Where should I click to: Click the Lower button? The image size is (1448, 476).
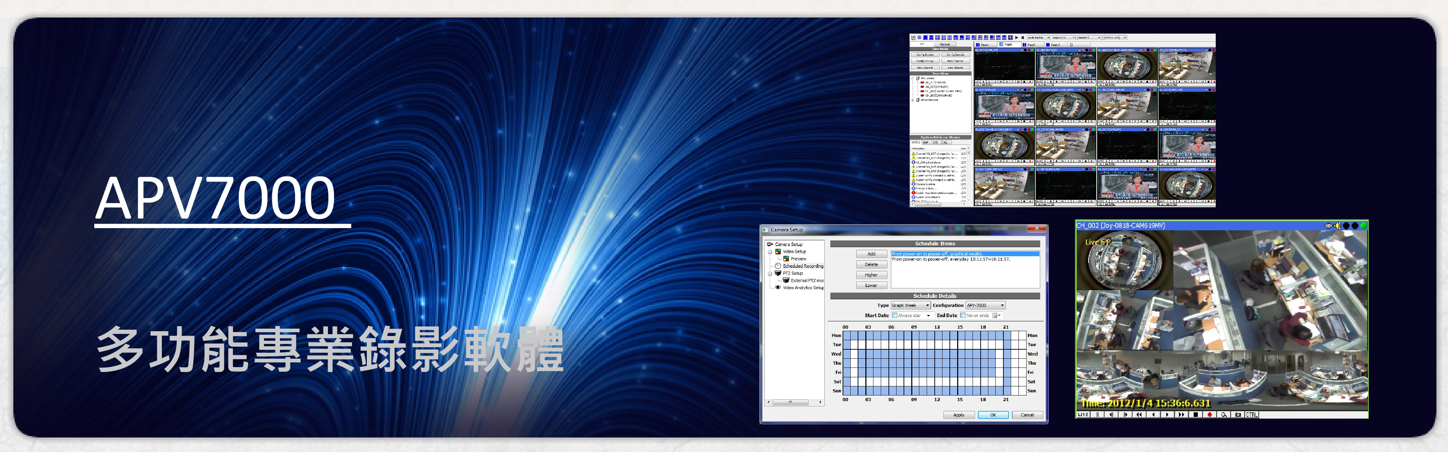pyautogui.click(x=871, y=286)
